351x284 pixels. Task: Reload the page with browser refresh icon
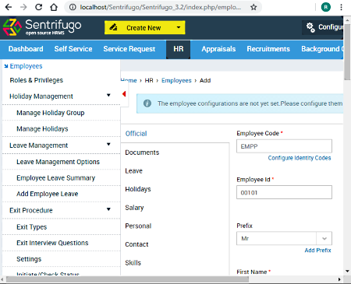(x=38, y=7)
